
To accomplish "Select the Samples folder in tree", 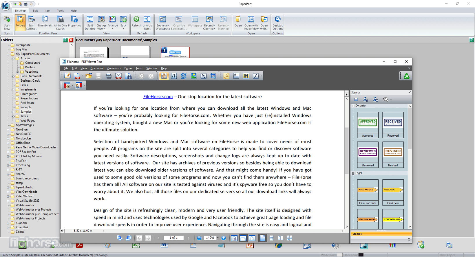I will point(26,112).
